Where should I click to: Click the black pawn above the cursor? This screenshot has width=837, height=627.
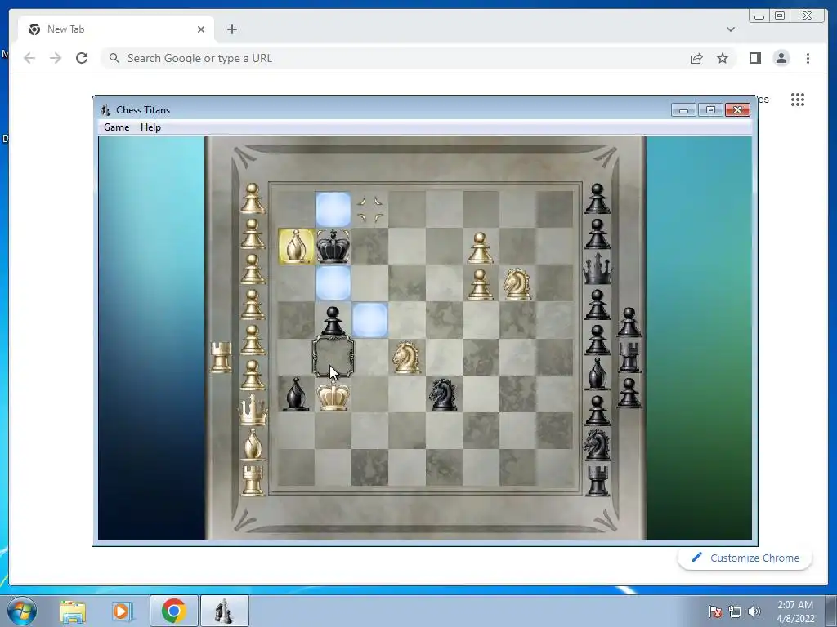pos(333,322)
